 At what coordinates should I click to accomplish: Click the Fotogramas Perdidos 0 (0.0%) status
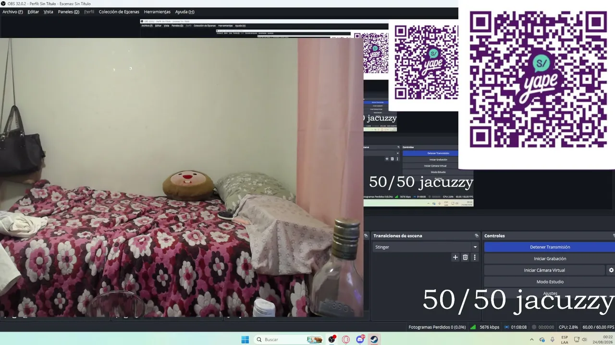pos(437,327)
